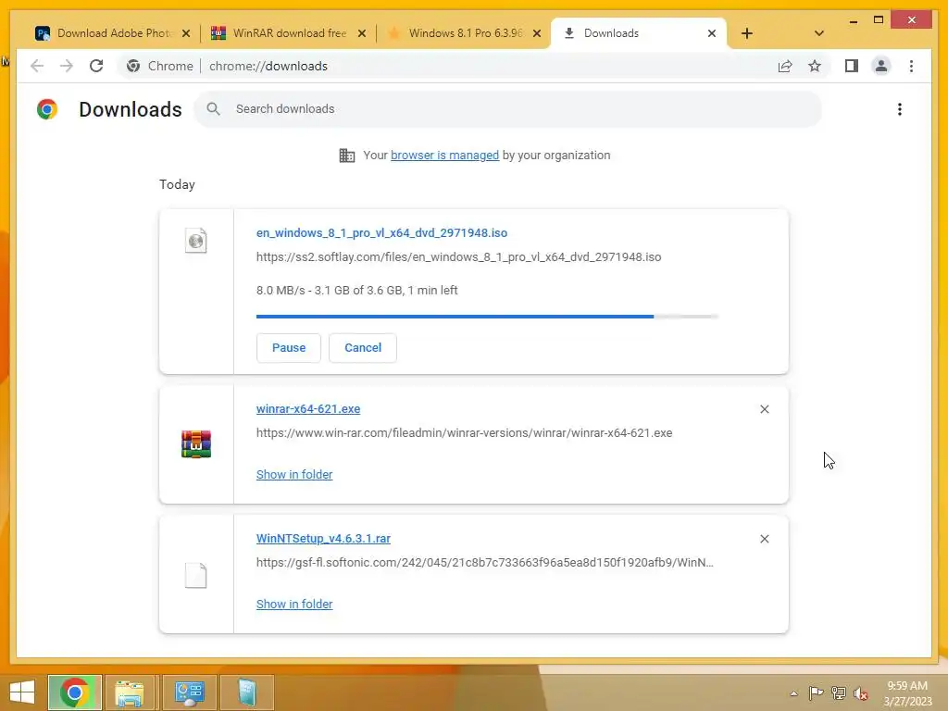
Task: Open Chrome's three-dot main menu
Action: pyautogui.click(x=911, y=66)
